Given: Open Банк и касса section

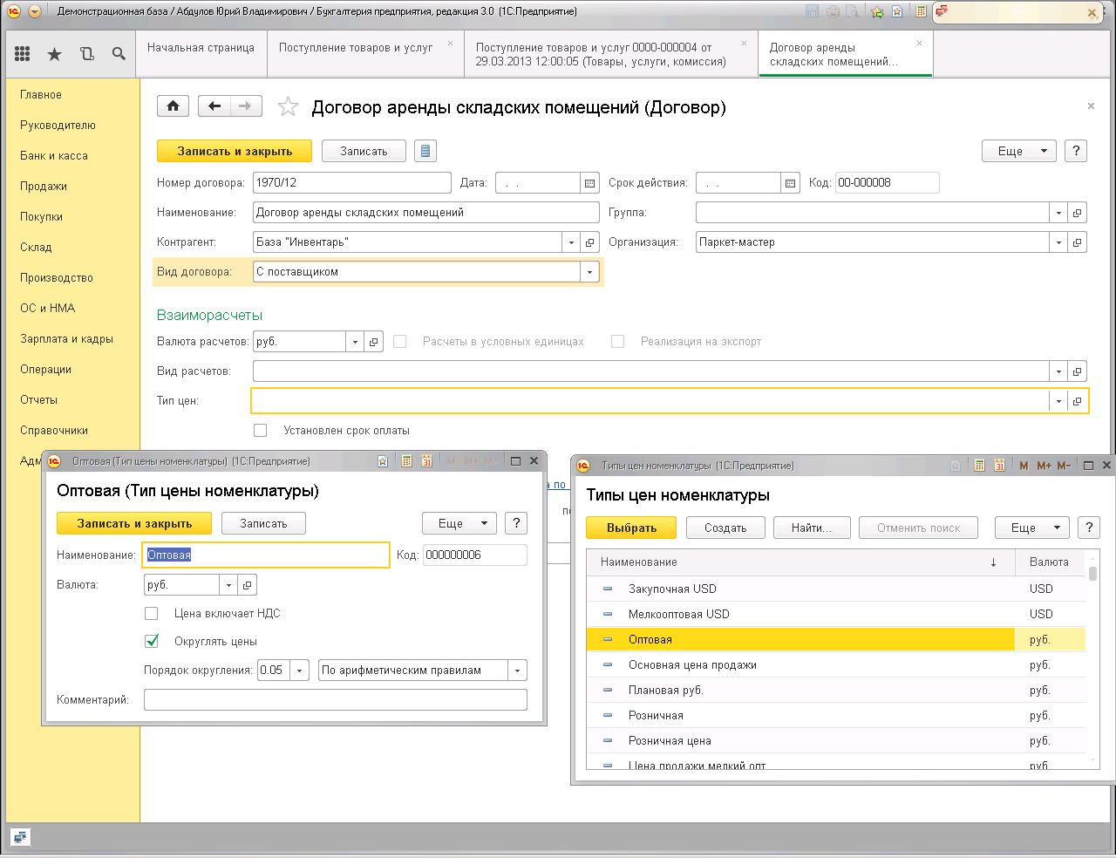Looking at the screenshot, I should click(54, 156).
